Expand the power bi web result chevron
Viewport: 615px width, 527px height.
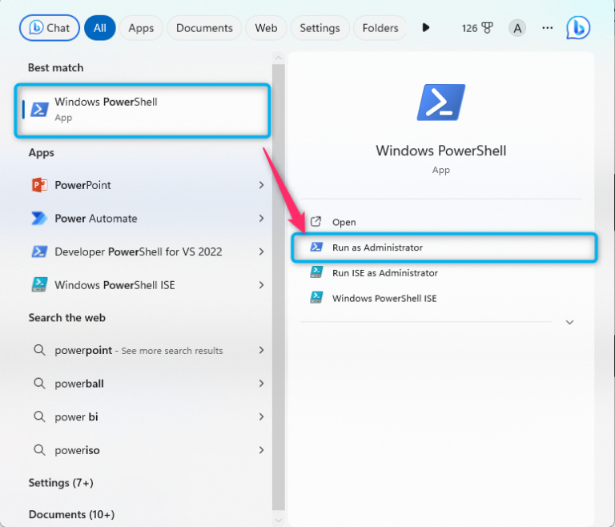tap(261, 416)
